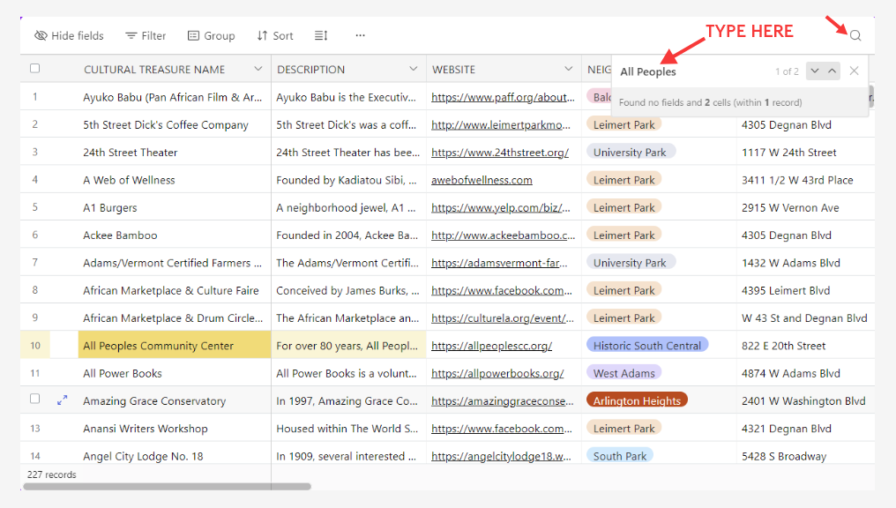Open the more options ellipsis
The height and width of the screenshot is (508, 896).
pos(360,35)
